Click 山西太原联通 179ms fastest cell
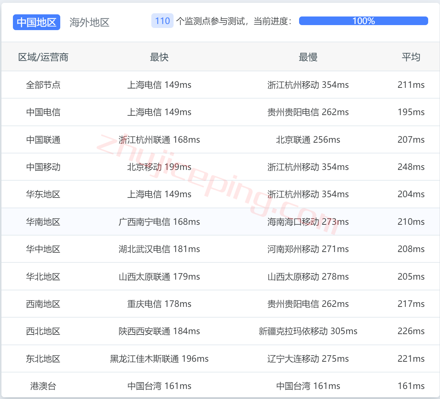Screen dimensions: 440x399 pyautogui.click(x=159, y=277)
